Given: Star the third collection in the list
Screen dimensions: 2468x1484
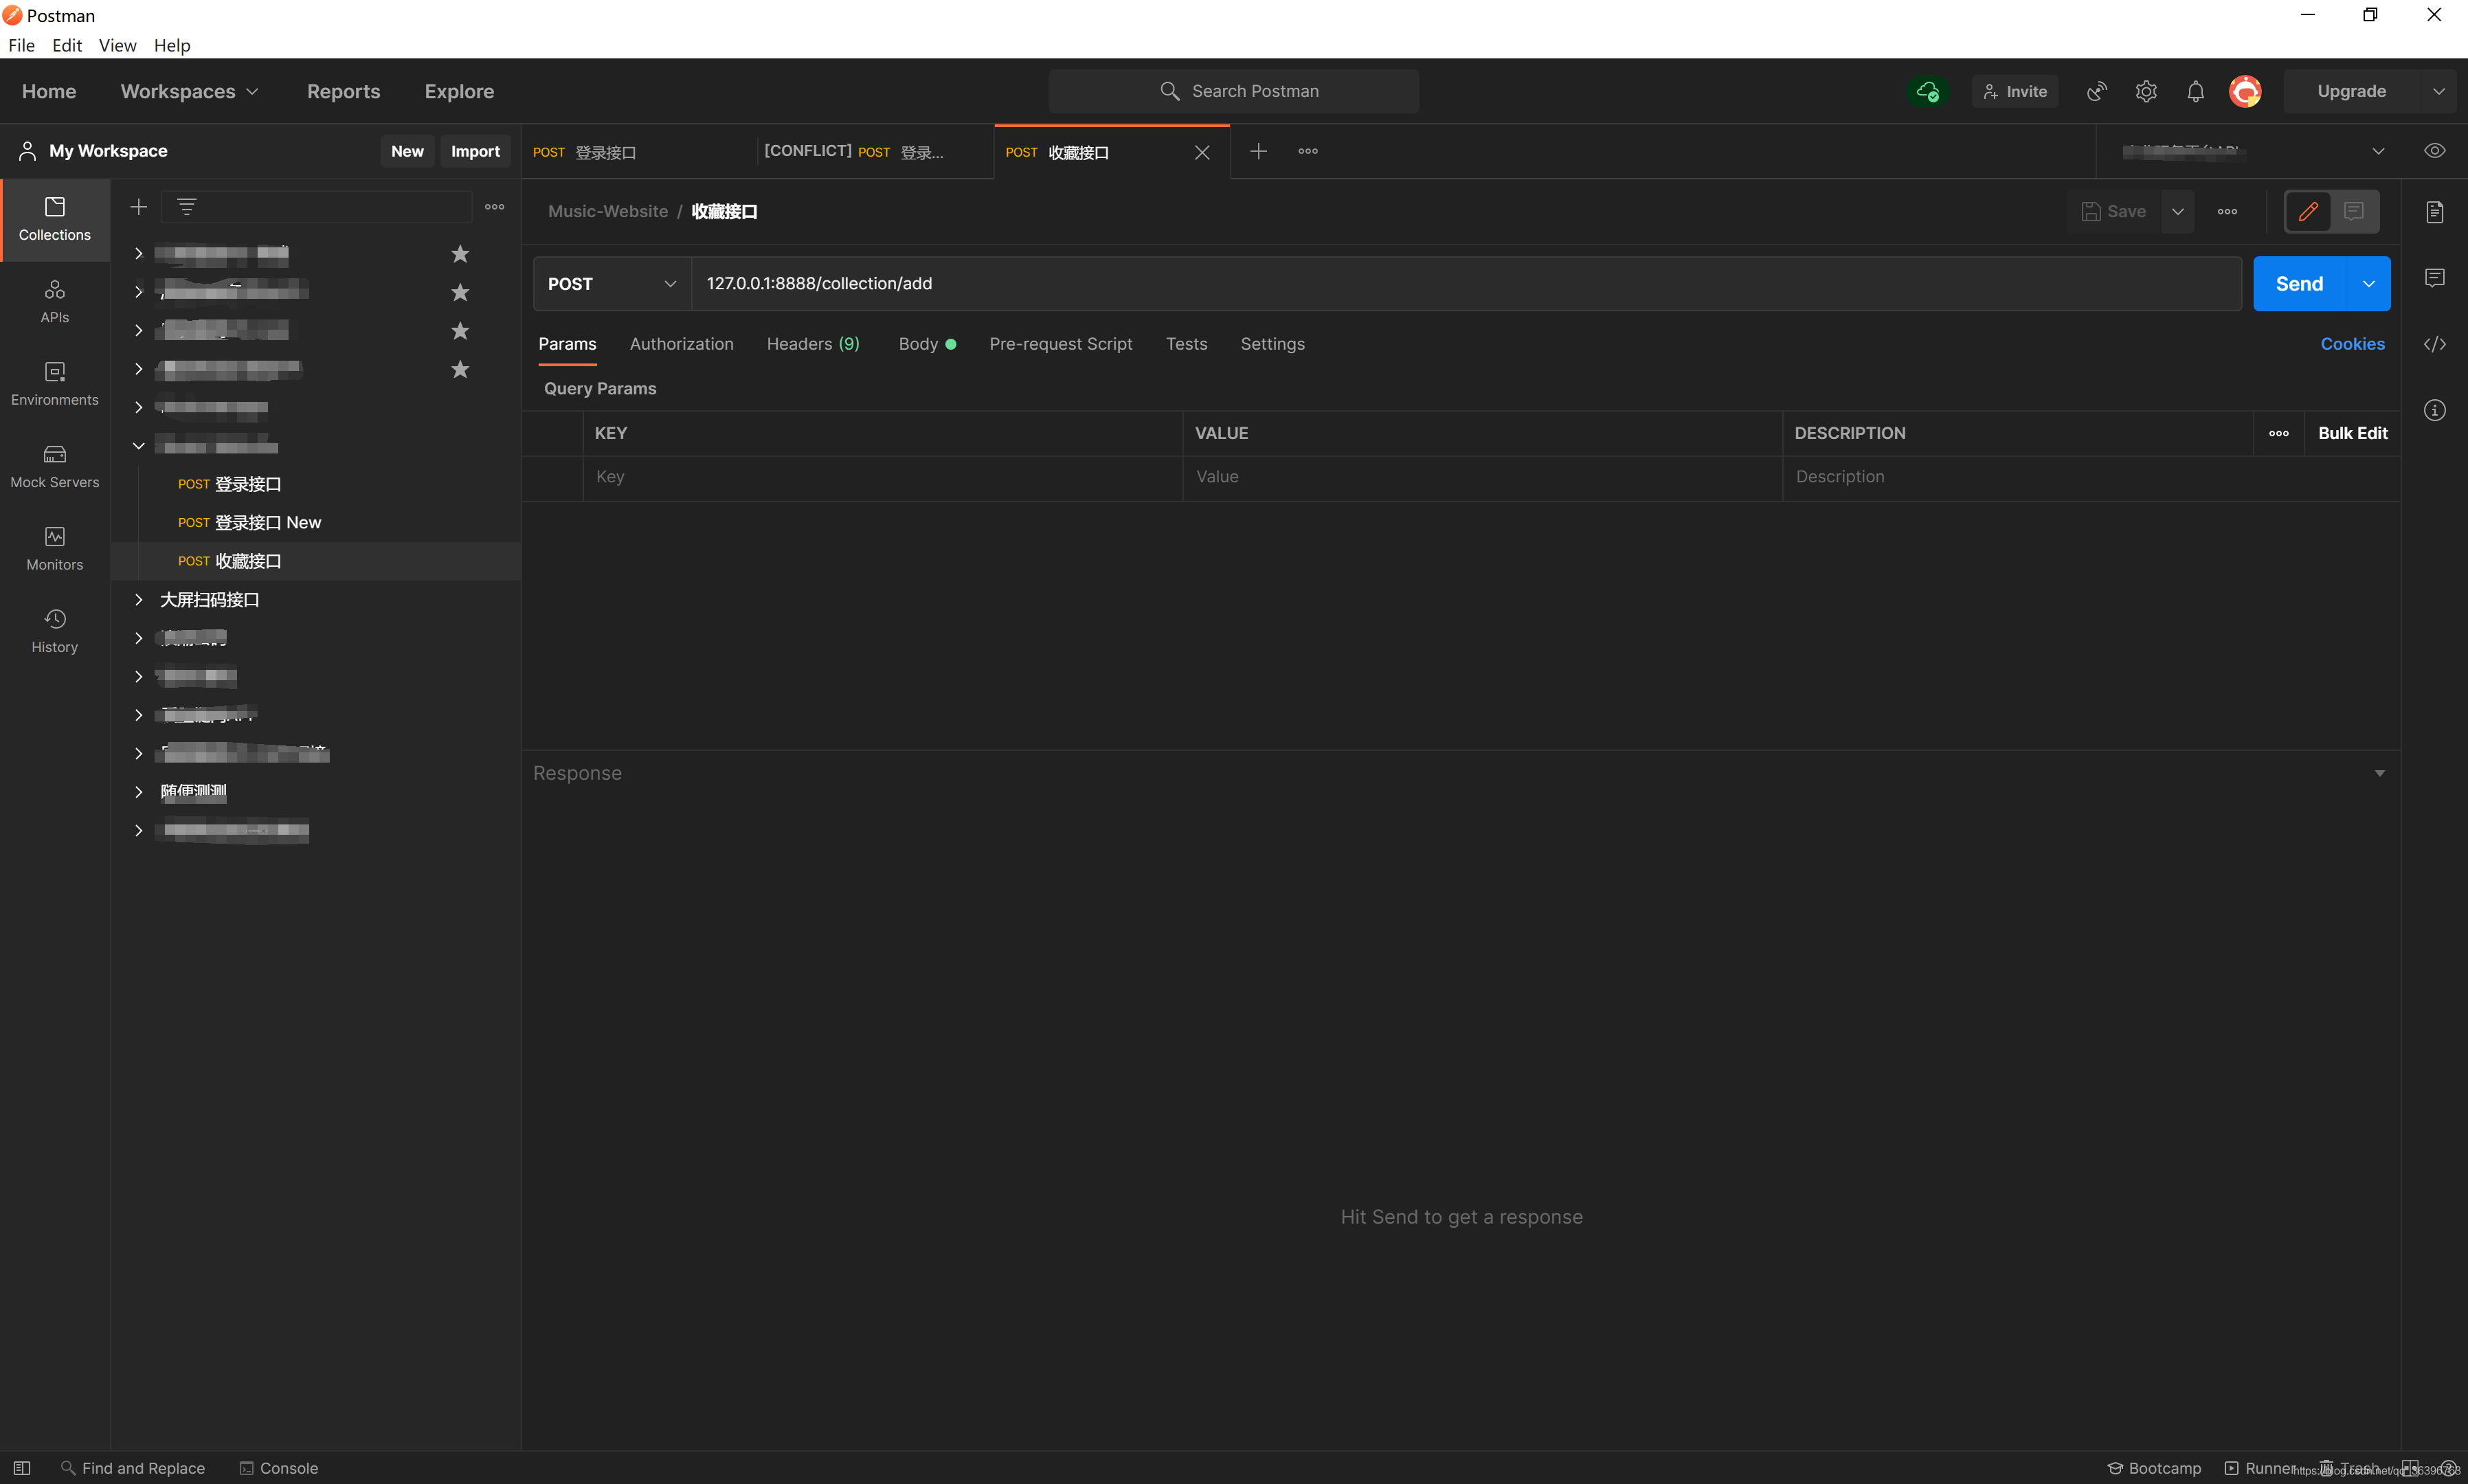Looking at the screenshot, I should (x=460, y=330).
